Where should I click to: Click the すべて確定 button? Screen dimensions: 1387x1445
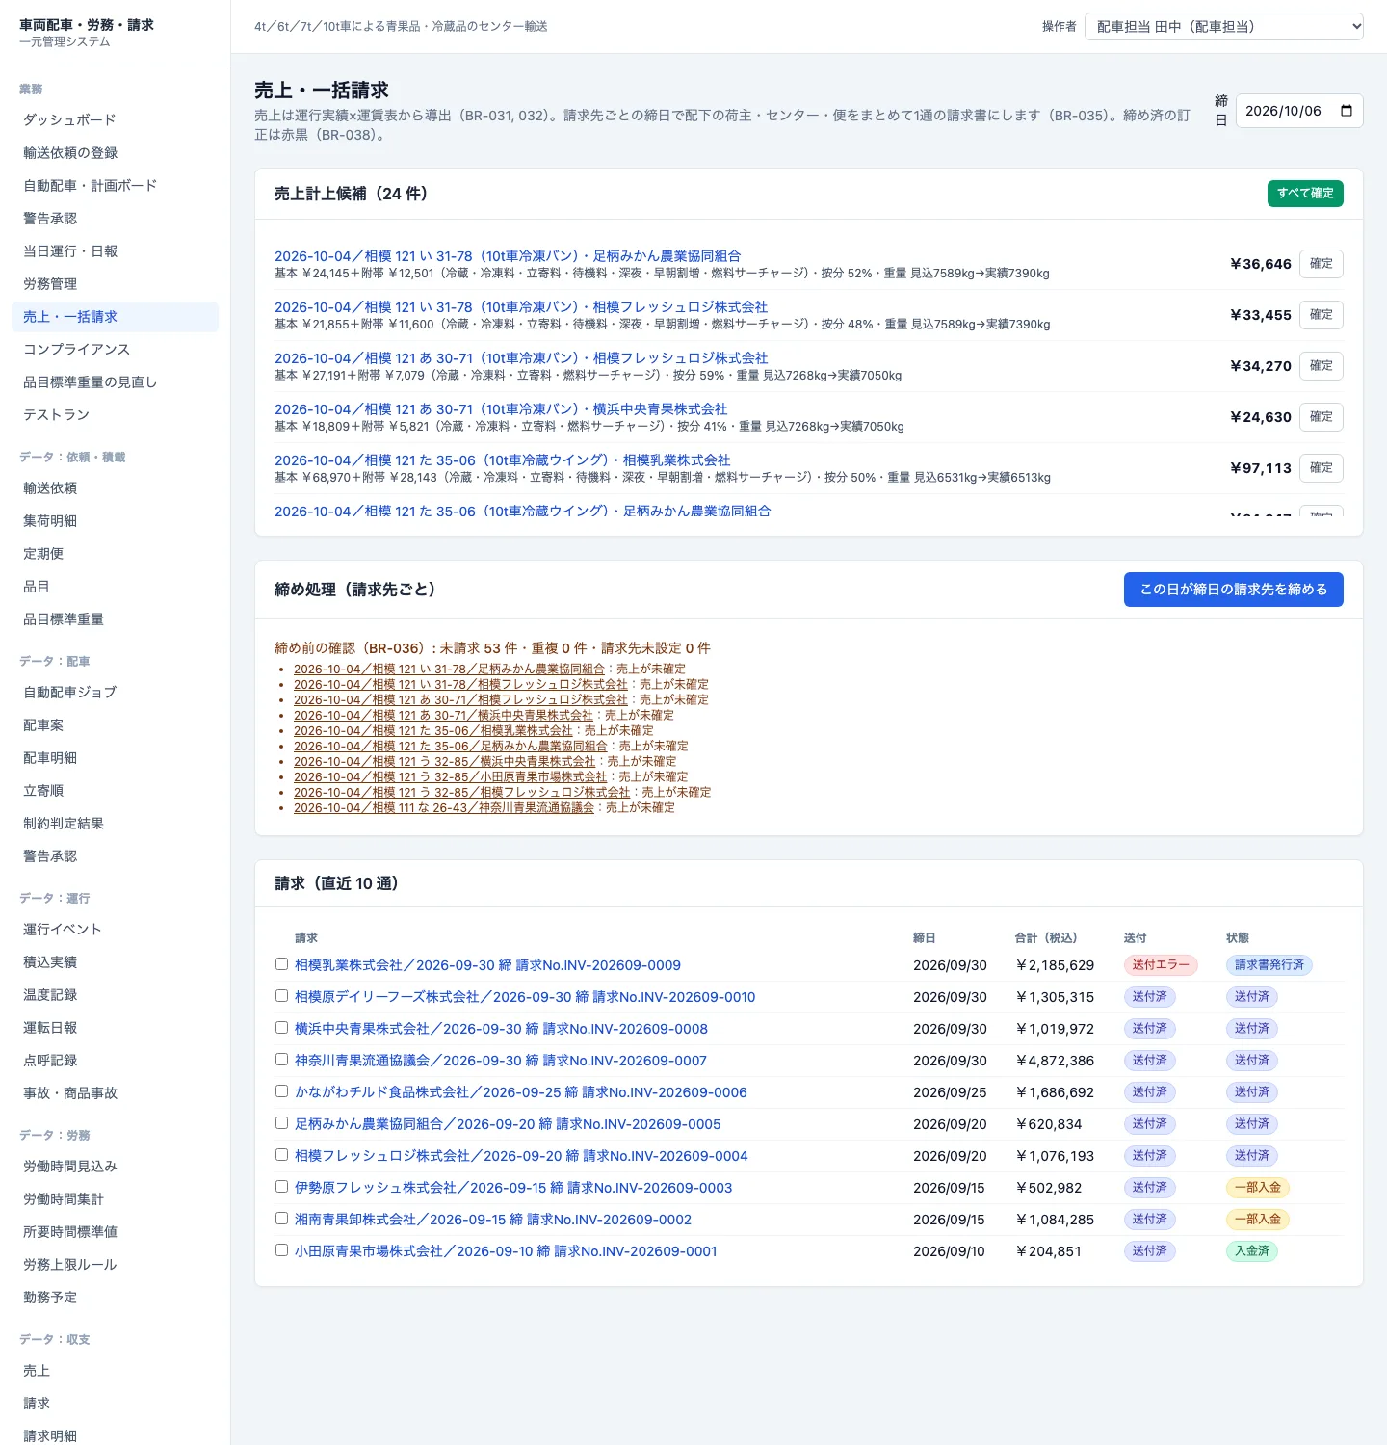pyautogui.click(x=1305, y=194)
